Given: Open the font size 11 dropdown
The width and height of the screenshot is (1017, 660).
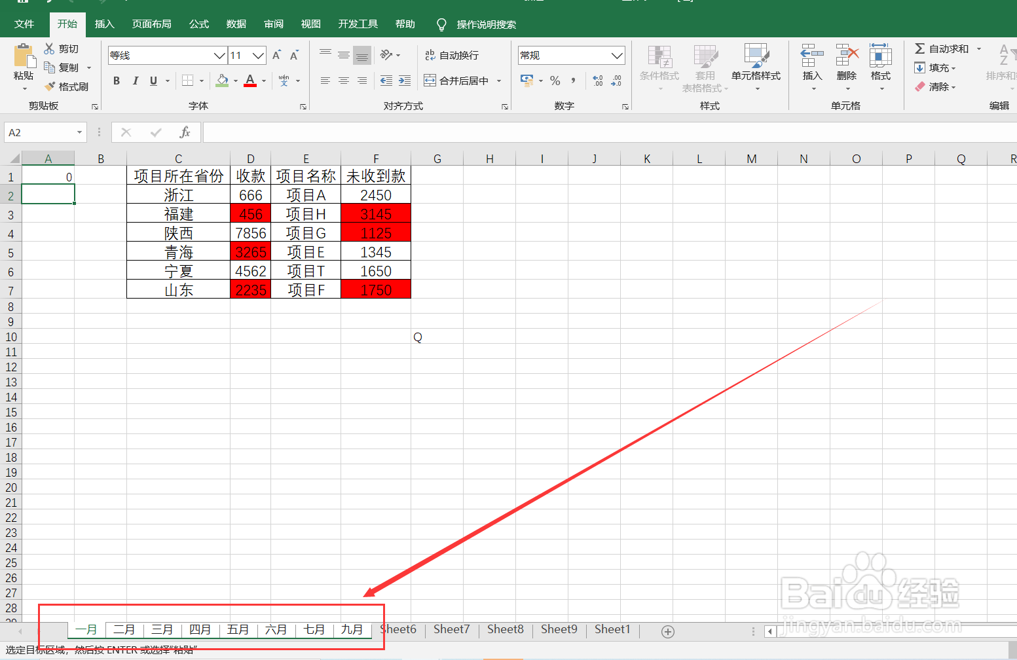Looking at the screenshot, I should [x=259, y=56].
